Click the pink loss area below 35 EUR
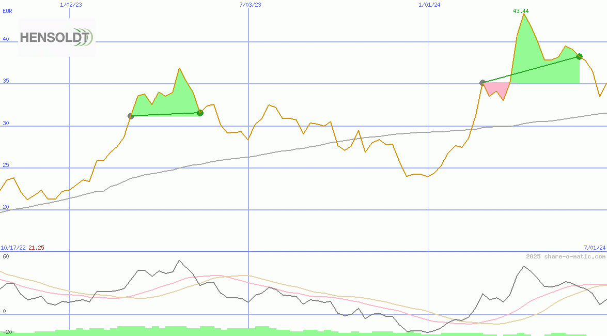The width and height of the screenshot is (607, 336). [x=493, y=88]
